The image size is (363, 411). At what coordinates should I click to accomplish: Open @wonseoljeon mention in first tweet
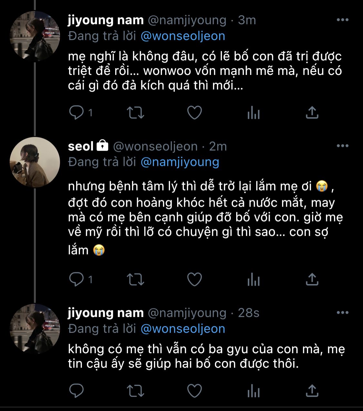(183, 36)
